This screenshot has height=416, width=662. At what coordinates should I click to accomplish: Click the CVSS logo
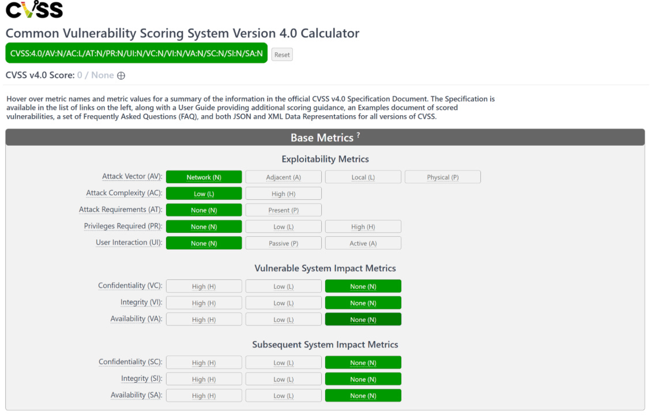[x=34, y=9]
